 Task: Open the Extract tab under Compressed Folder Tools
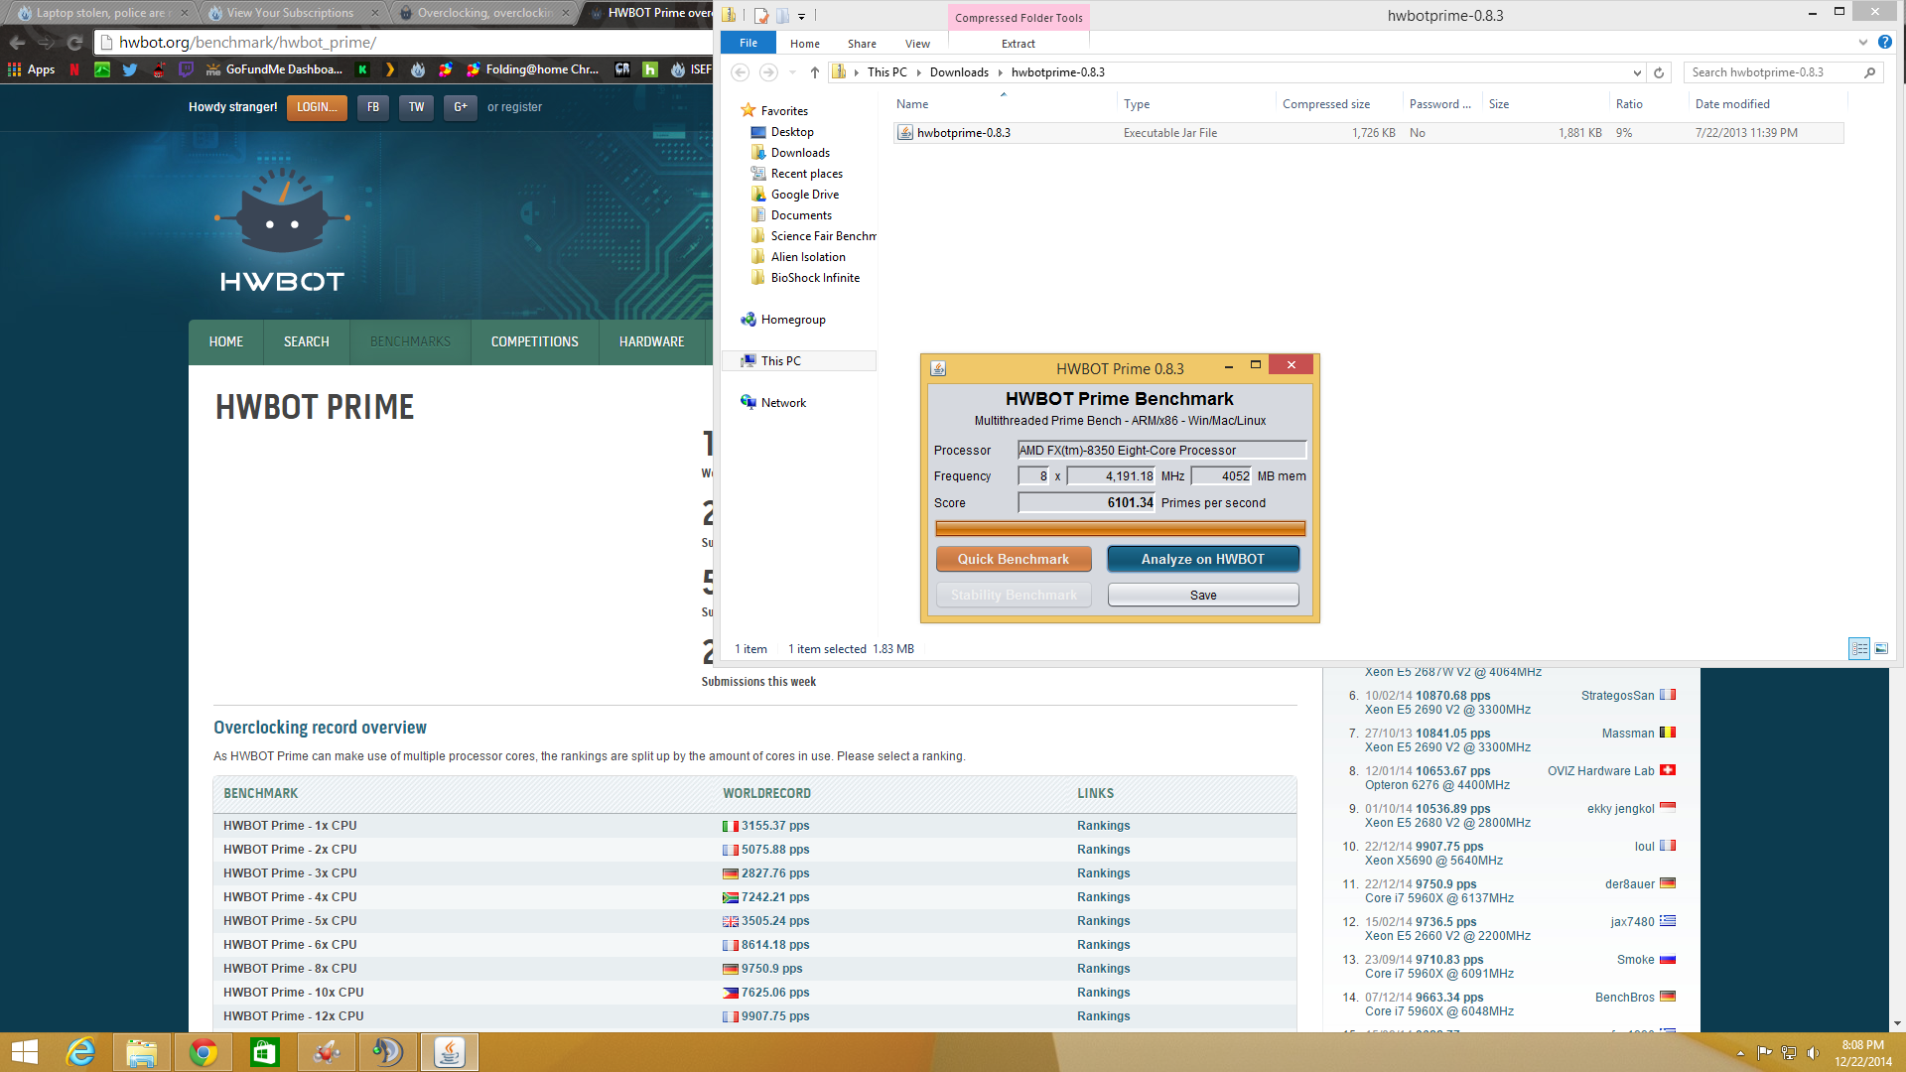tap(1019, 44)
